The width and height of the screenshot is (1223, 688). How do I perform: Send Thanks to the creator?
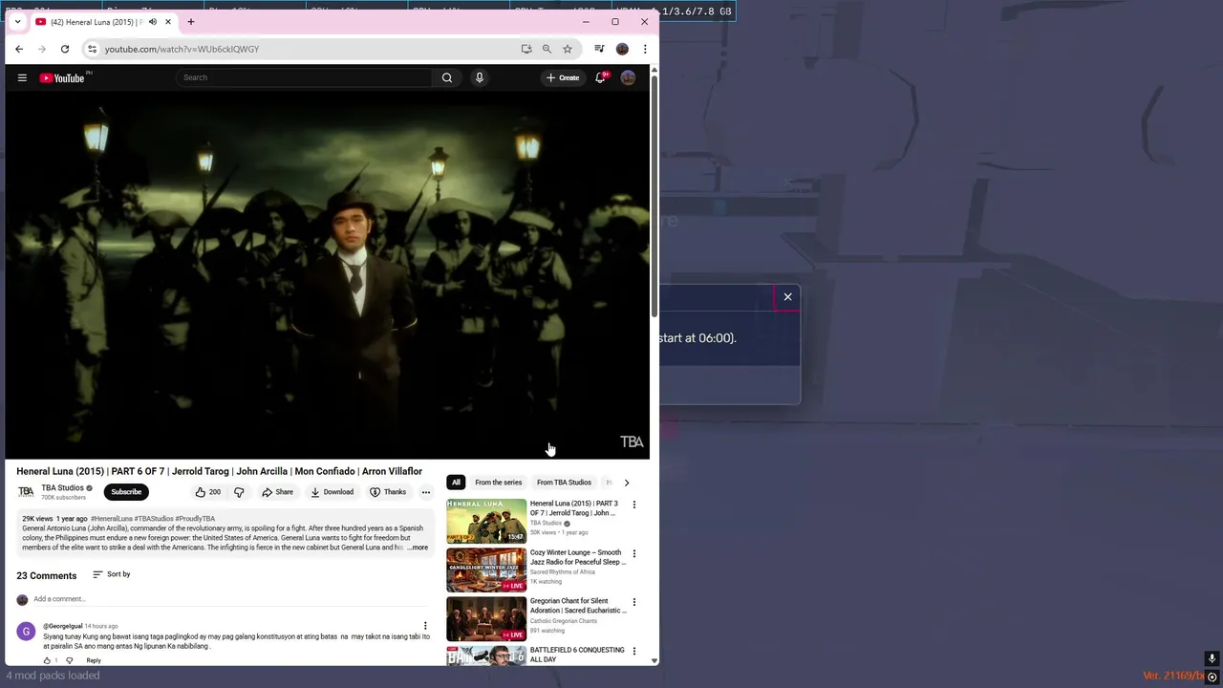(x=388, y=492)
